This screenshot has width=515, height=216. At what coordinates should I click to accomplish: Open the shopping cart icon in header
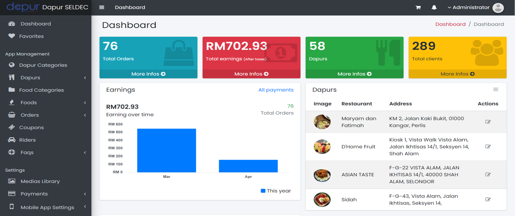(x=418, y=8)
